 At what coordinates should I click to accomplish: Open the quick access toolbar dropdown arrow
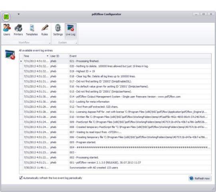[18, 14]
